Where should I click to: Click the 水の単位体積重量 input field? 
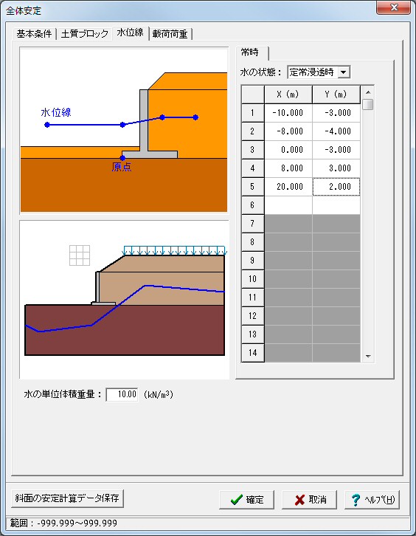[x=122, y=394]
